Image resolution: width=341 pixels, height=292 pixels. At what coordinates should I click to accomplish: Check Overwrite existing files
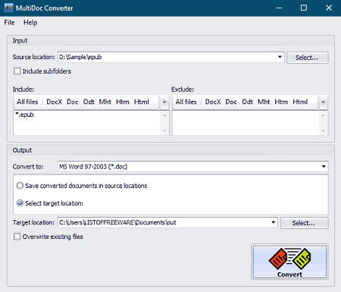(x=17, y=237)
